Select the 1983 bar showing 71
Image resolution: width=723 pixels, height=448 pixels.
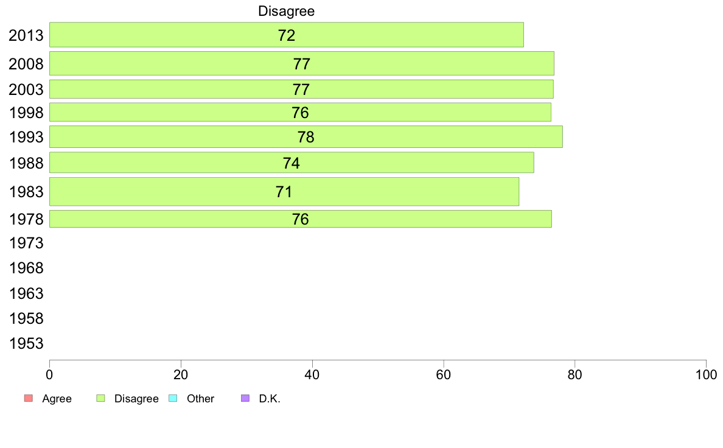click(x=284, y=192)
